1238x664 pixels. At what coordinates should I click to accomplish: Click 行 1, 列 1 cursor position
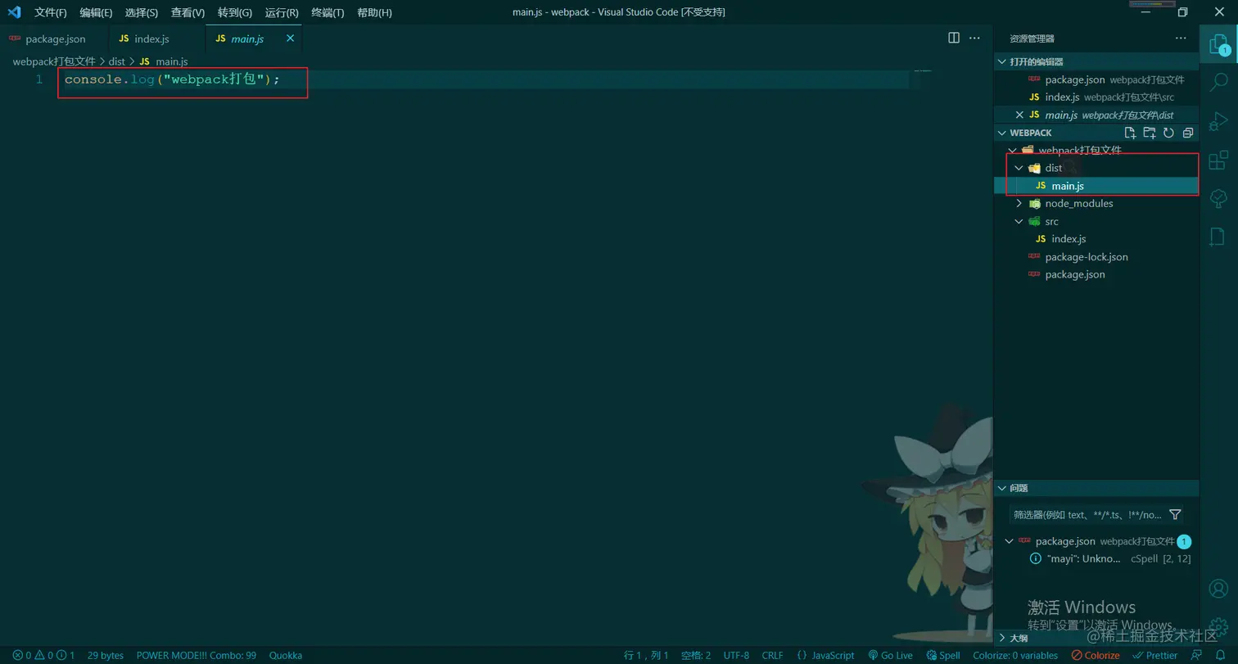(x=646, y=655)
